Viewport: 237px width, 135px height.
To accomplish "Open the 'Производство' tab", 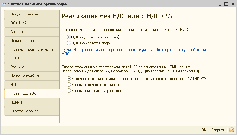I will click(x=32, y=41).
